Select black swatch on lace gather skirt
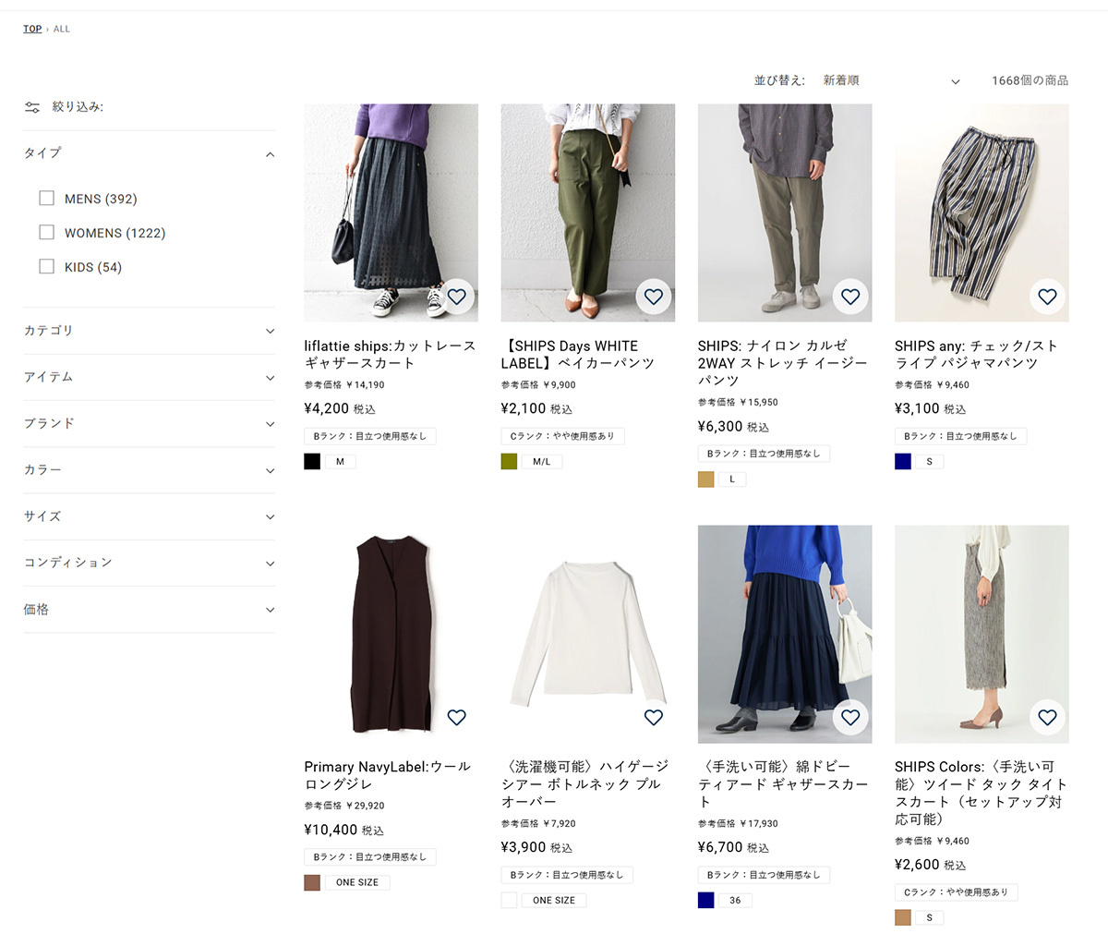The width and height of the screenshot is (1108, 934). coord(312,462)
